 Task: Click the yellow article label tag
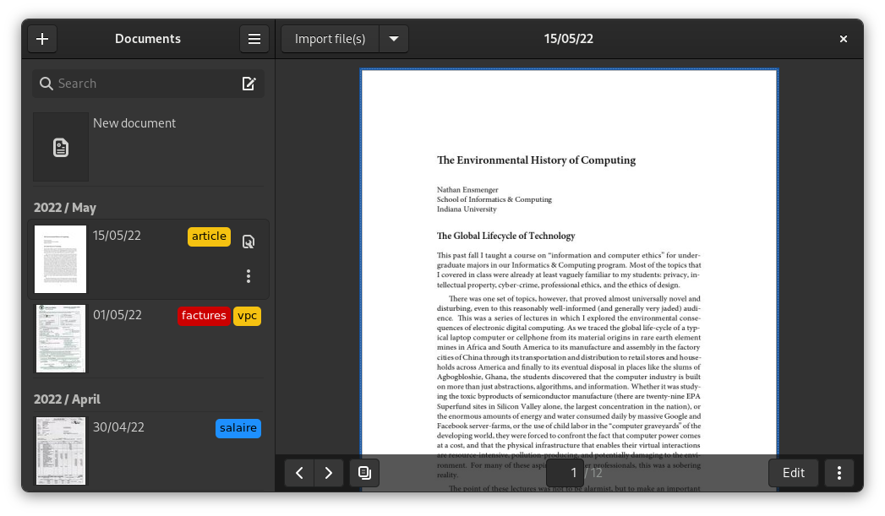point(209,236)
